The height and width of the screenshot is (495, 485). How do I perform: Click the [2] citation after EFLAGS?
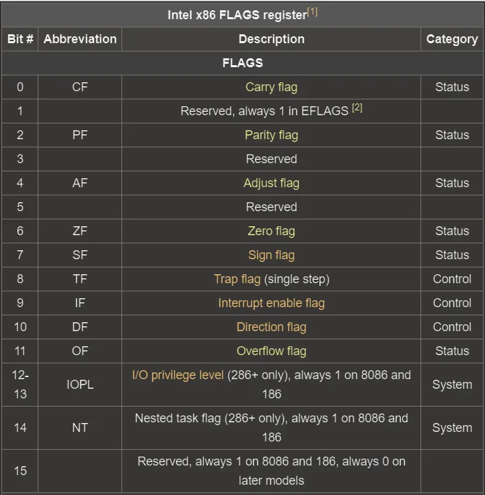(x=357, y=108)
